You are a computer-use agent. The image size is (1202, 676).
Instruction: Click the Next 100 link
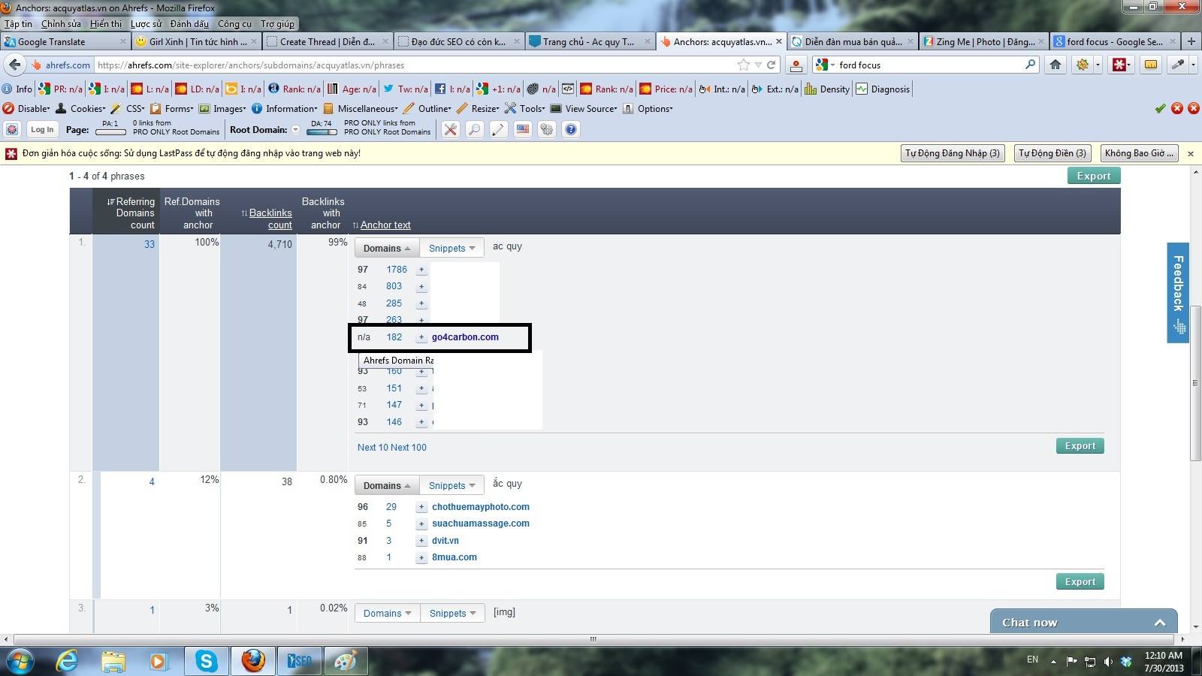point(409,447)
